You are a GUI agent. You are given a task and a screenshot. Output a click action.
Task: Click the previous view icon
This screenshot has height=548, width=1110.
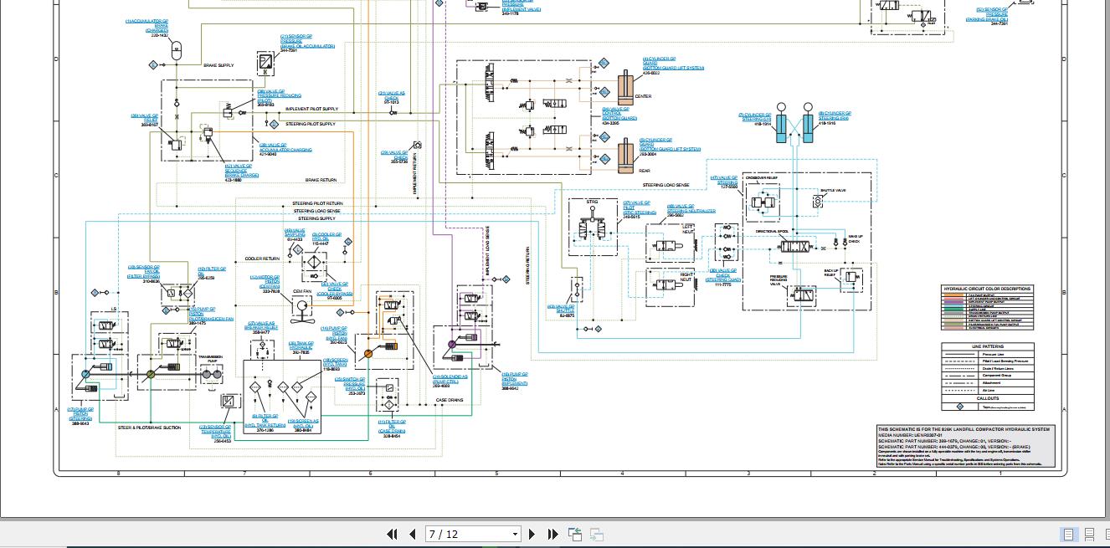[x=575, y=534]
